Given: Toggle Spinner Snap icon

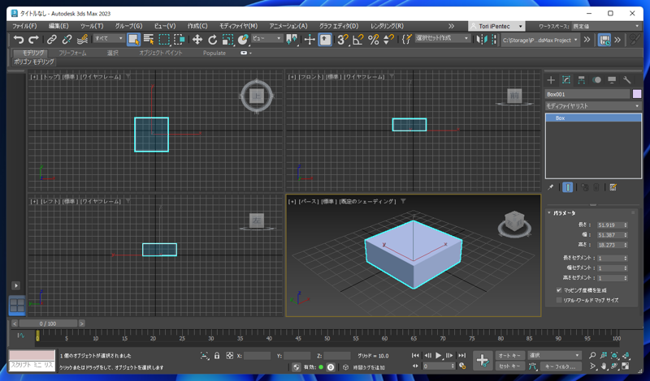Looking at the screenshot, I should 388,39.
